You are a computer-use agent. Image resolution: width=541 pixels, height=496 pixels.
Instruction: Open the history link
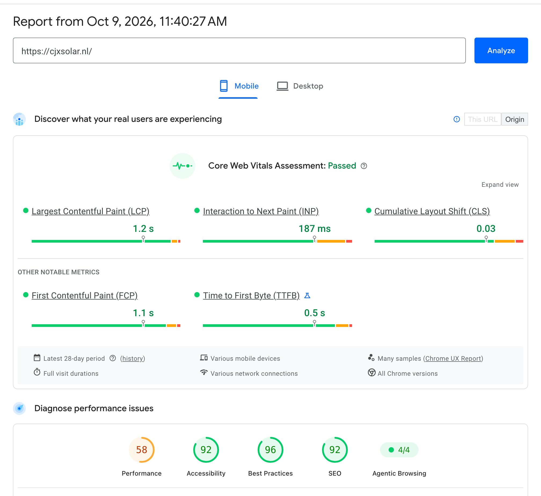point(133,359)
